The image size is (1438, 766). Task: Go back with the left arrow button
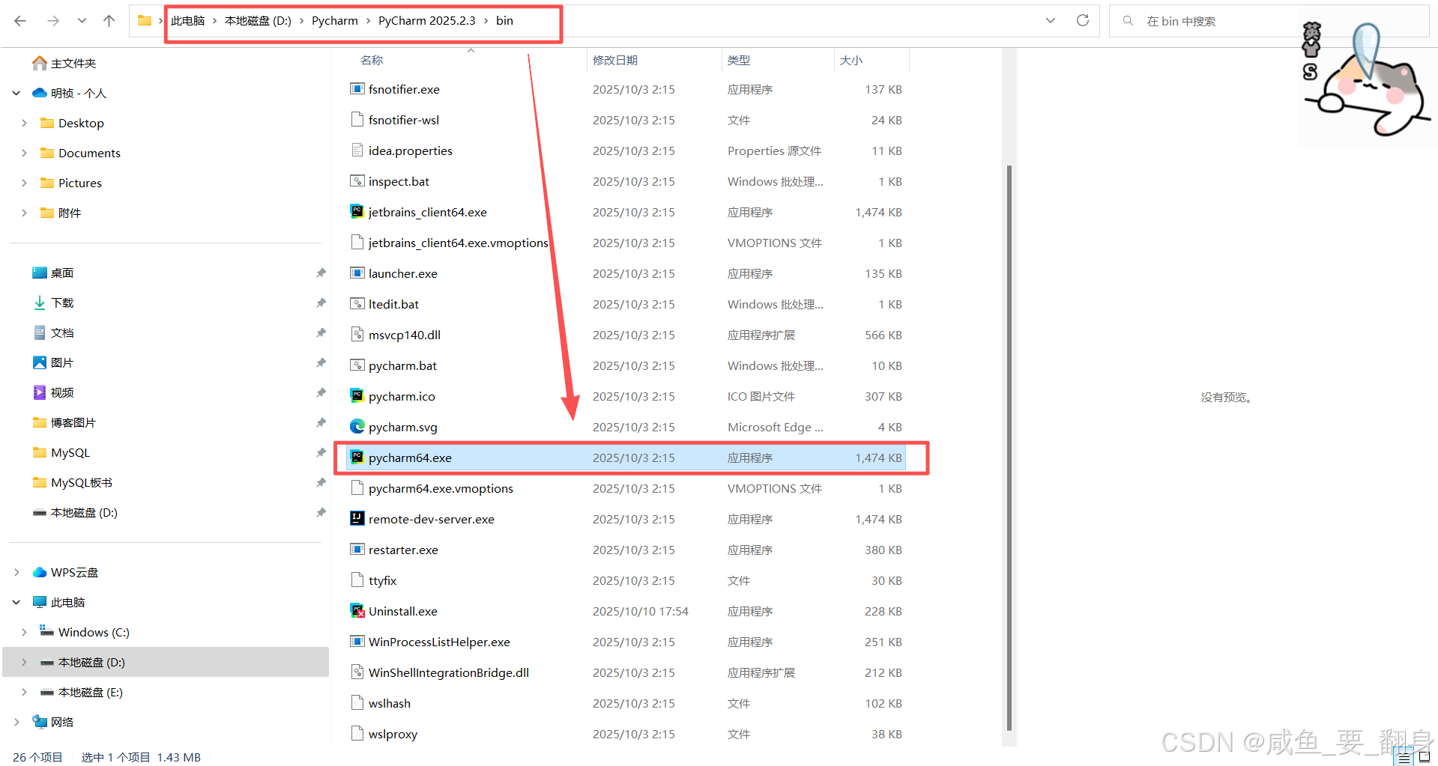click(x=20, y=21)
